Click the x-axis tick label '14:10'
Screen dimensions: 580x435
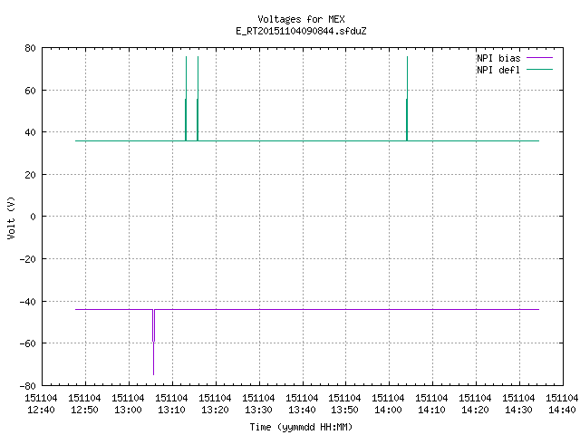click(x=431, y=410)
